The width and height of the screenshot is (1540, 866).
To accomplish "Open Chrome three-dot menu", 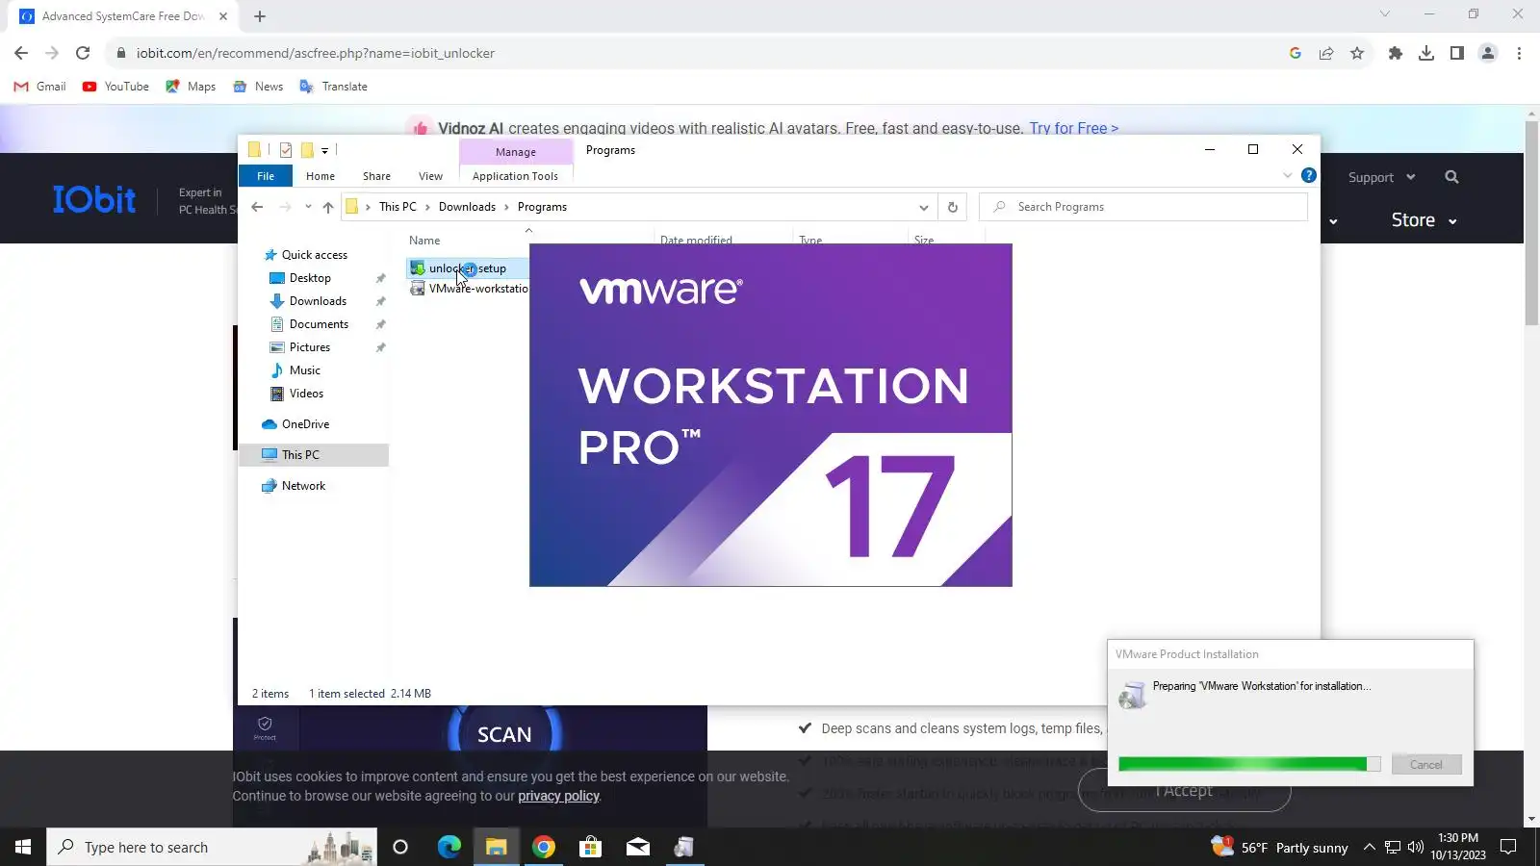I will pos(1519,53).
